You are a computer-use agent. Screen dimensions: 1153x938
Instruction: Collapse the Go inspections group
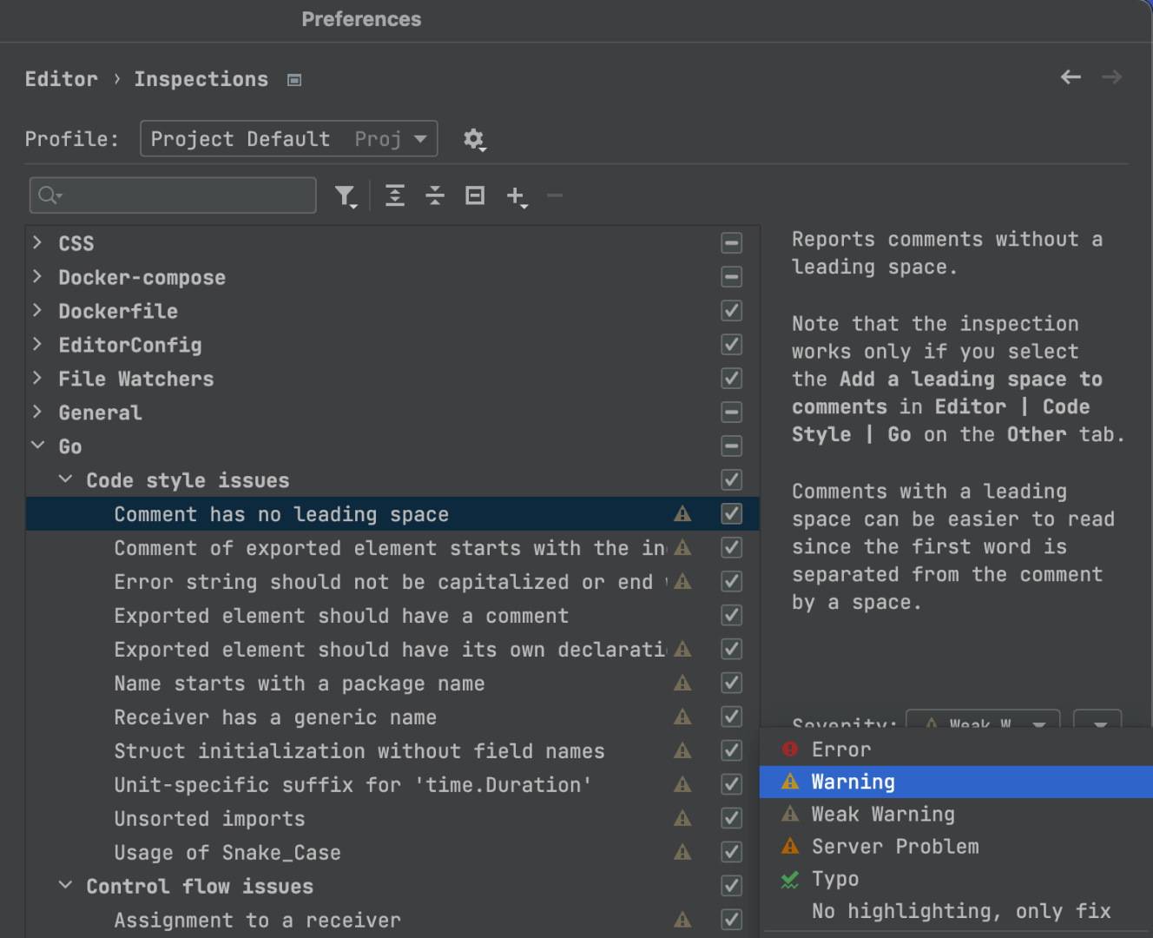[37, 446]
